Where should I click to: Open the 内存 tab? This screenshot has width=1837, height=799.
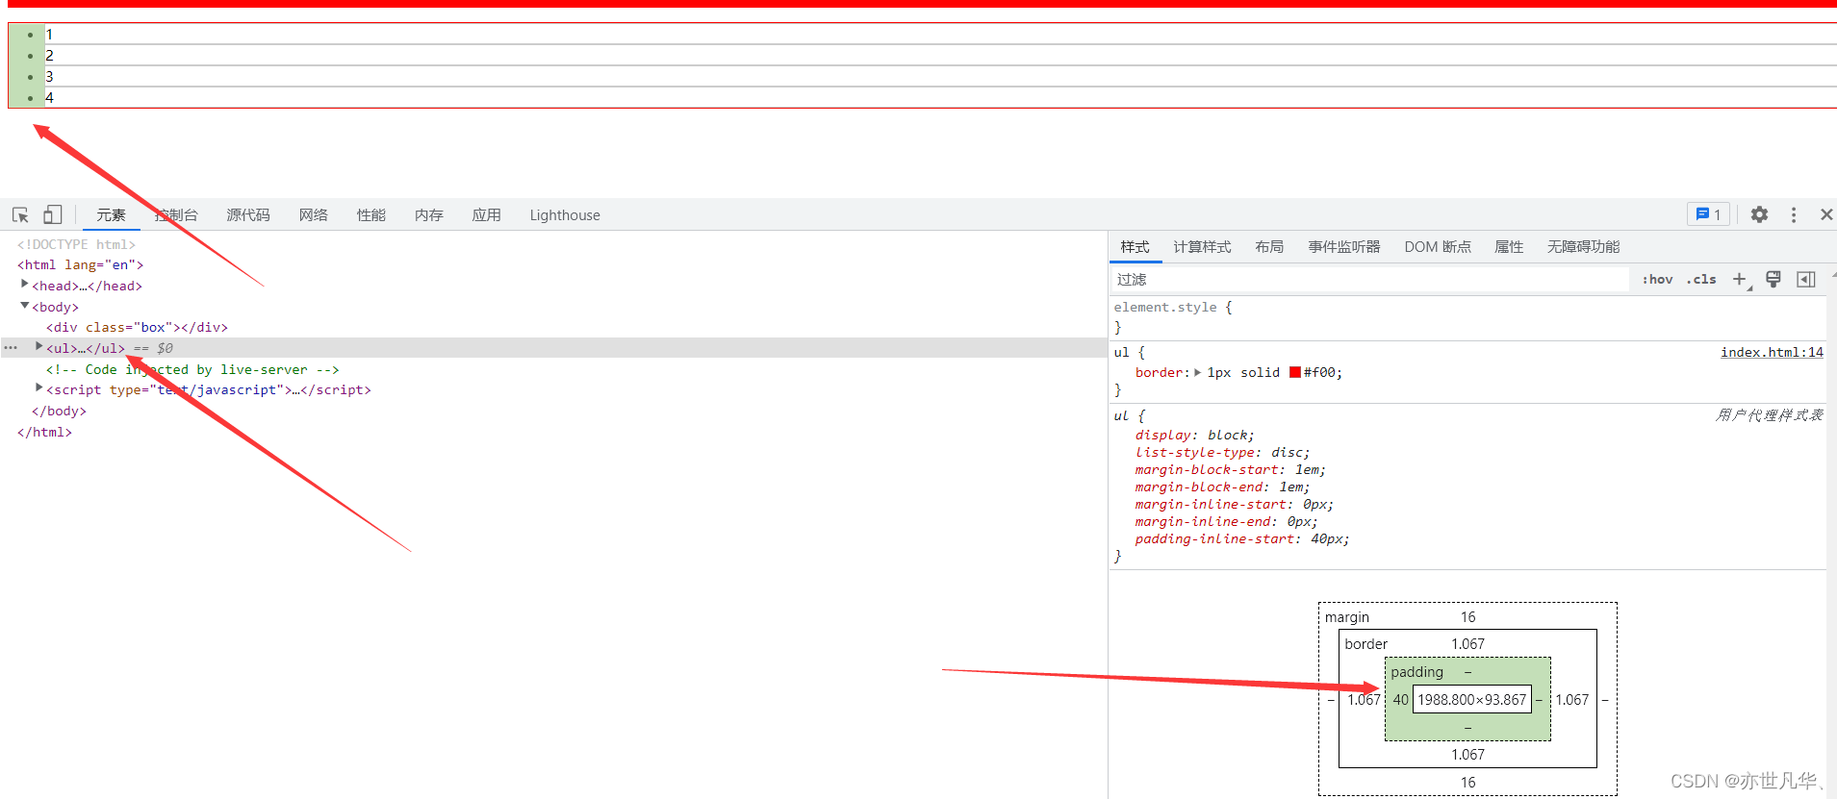(x=429, y=214)
